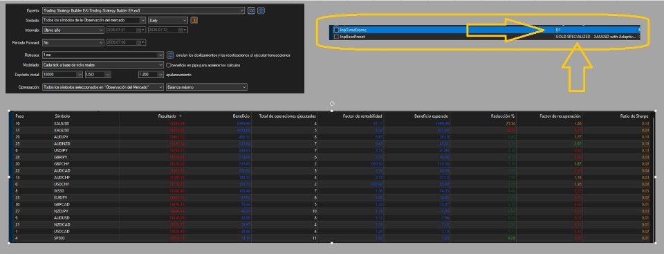This screenshot has width=664, height=254.
Task: Open the Daily timeframe dropdown
Action: pyautogui.click(x=167, y=20)
